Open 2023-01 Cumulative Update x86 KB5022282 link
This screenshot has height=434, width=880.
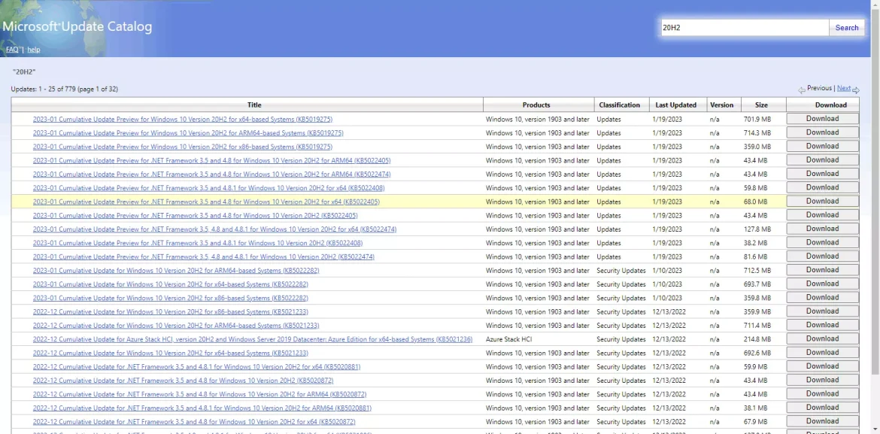click(170, 298)
